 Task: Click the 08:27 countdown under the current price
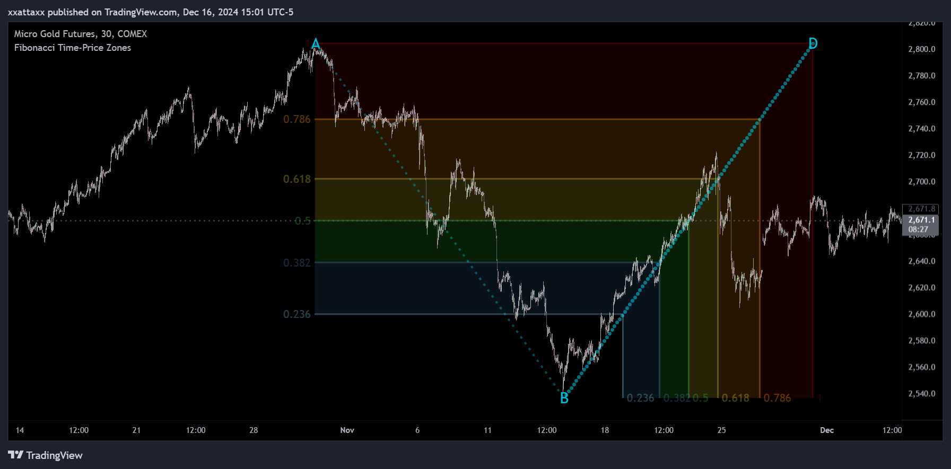919,229
